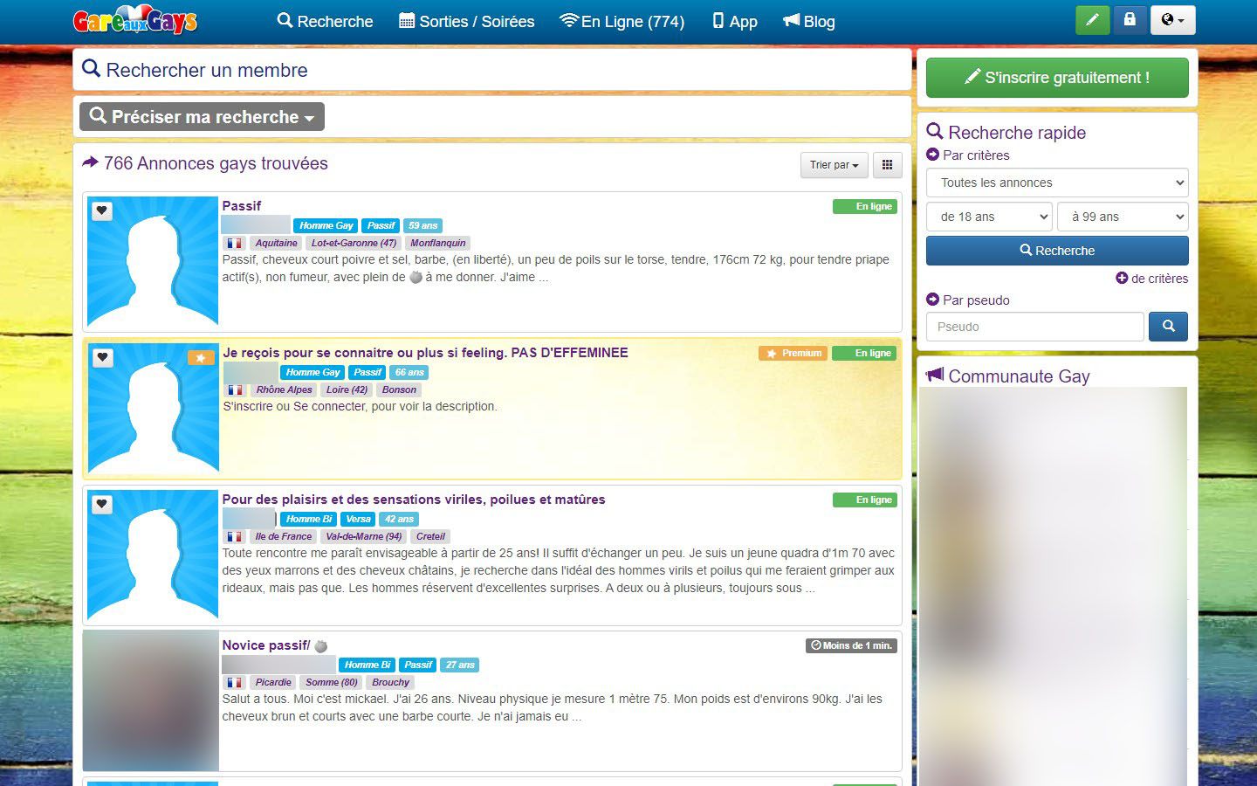The width and height of the screenshot is (1257, 786).
Task: Click the Homme Bi tag on Novice passif listing
Action: click(367, 665)
